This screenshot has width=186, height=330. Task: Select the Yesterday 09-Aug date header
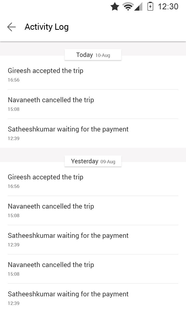click(x=93, y=161)
